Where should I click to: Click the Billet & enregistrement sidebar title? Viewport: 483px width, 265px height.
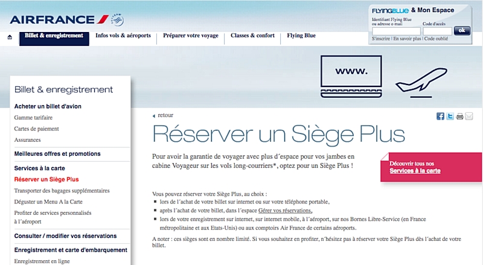tap(63, 90)
